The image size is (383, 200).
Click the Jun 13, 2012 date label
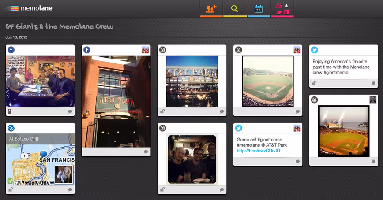click(x=16, y=37)
